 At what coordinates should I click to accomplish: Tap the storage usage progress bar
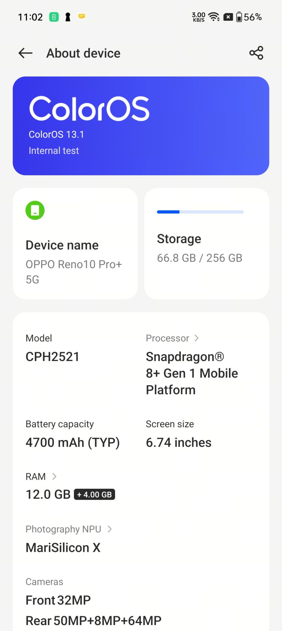200,212
